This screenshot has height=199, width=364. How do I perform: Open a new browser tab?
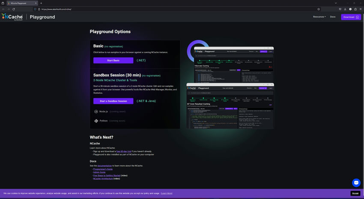(x=41, y=3)
